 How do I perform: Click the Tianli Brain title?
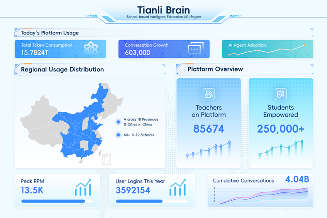click(x=163, y=9)
